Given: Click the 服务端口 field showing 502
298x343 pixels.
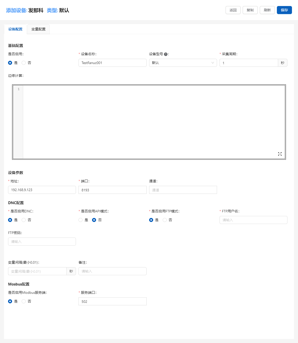Looking at the screenshot, I should 112,301.
